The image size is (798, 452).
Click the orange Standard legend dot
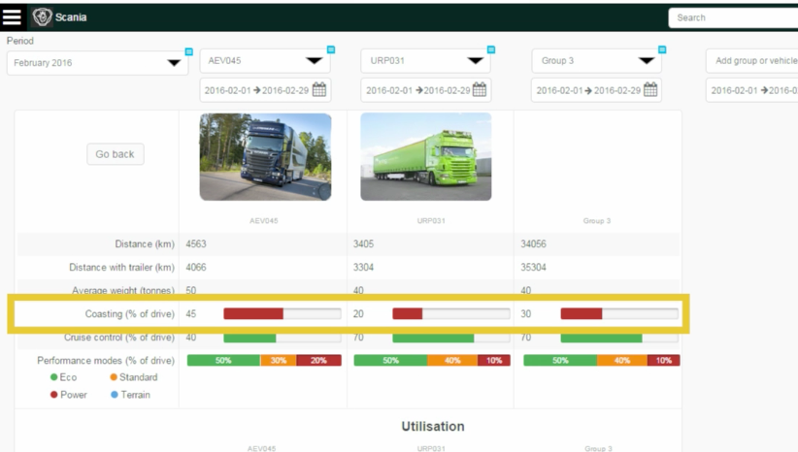(114, 377)
